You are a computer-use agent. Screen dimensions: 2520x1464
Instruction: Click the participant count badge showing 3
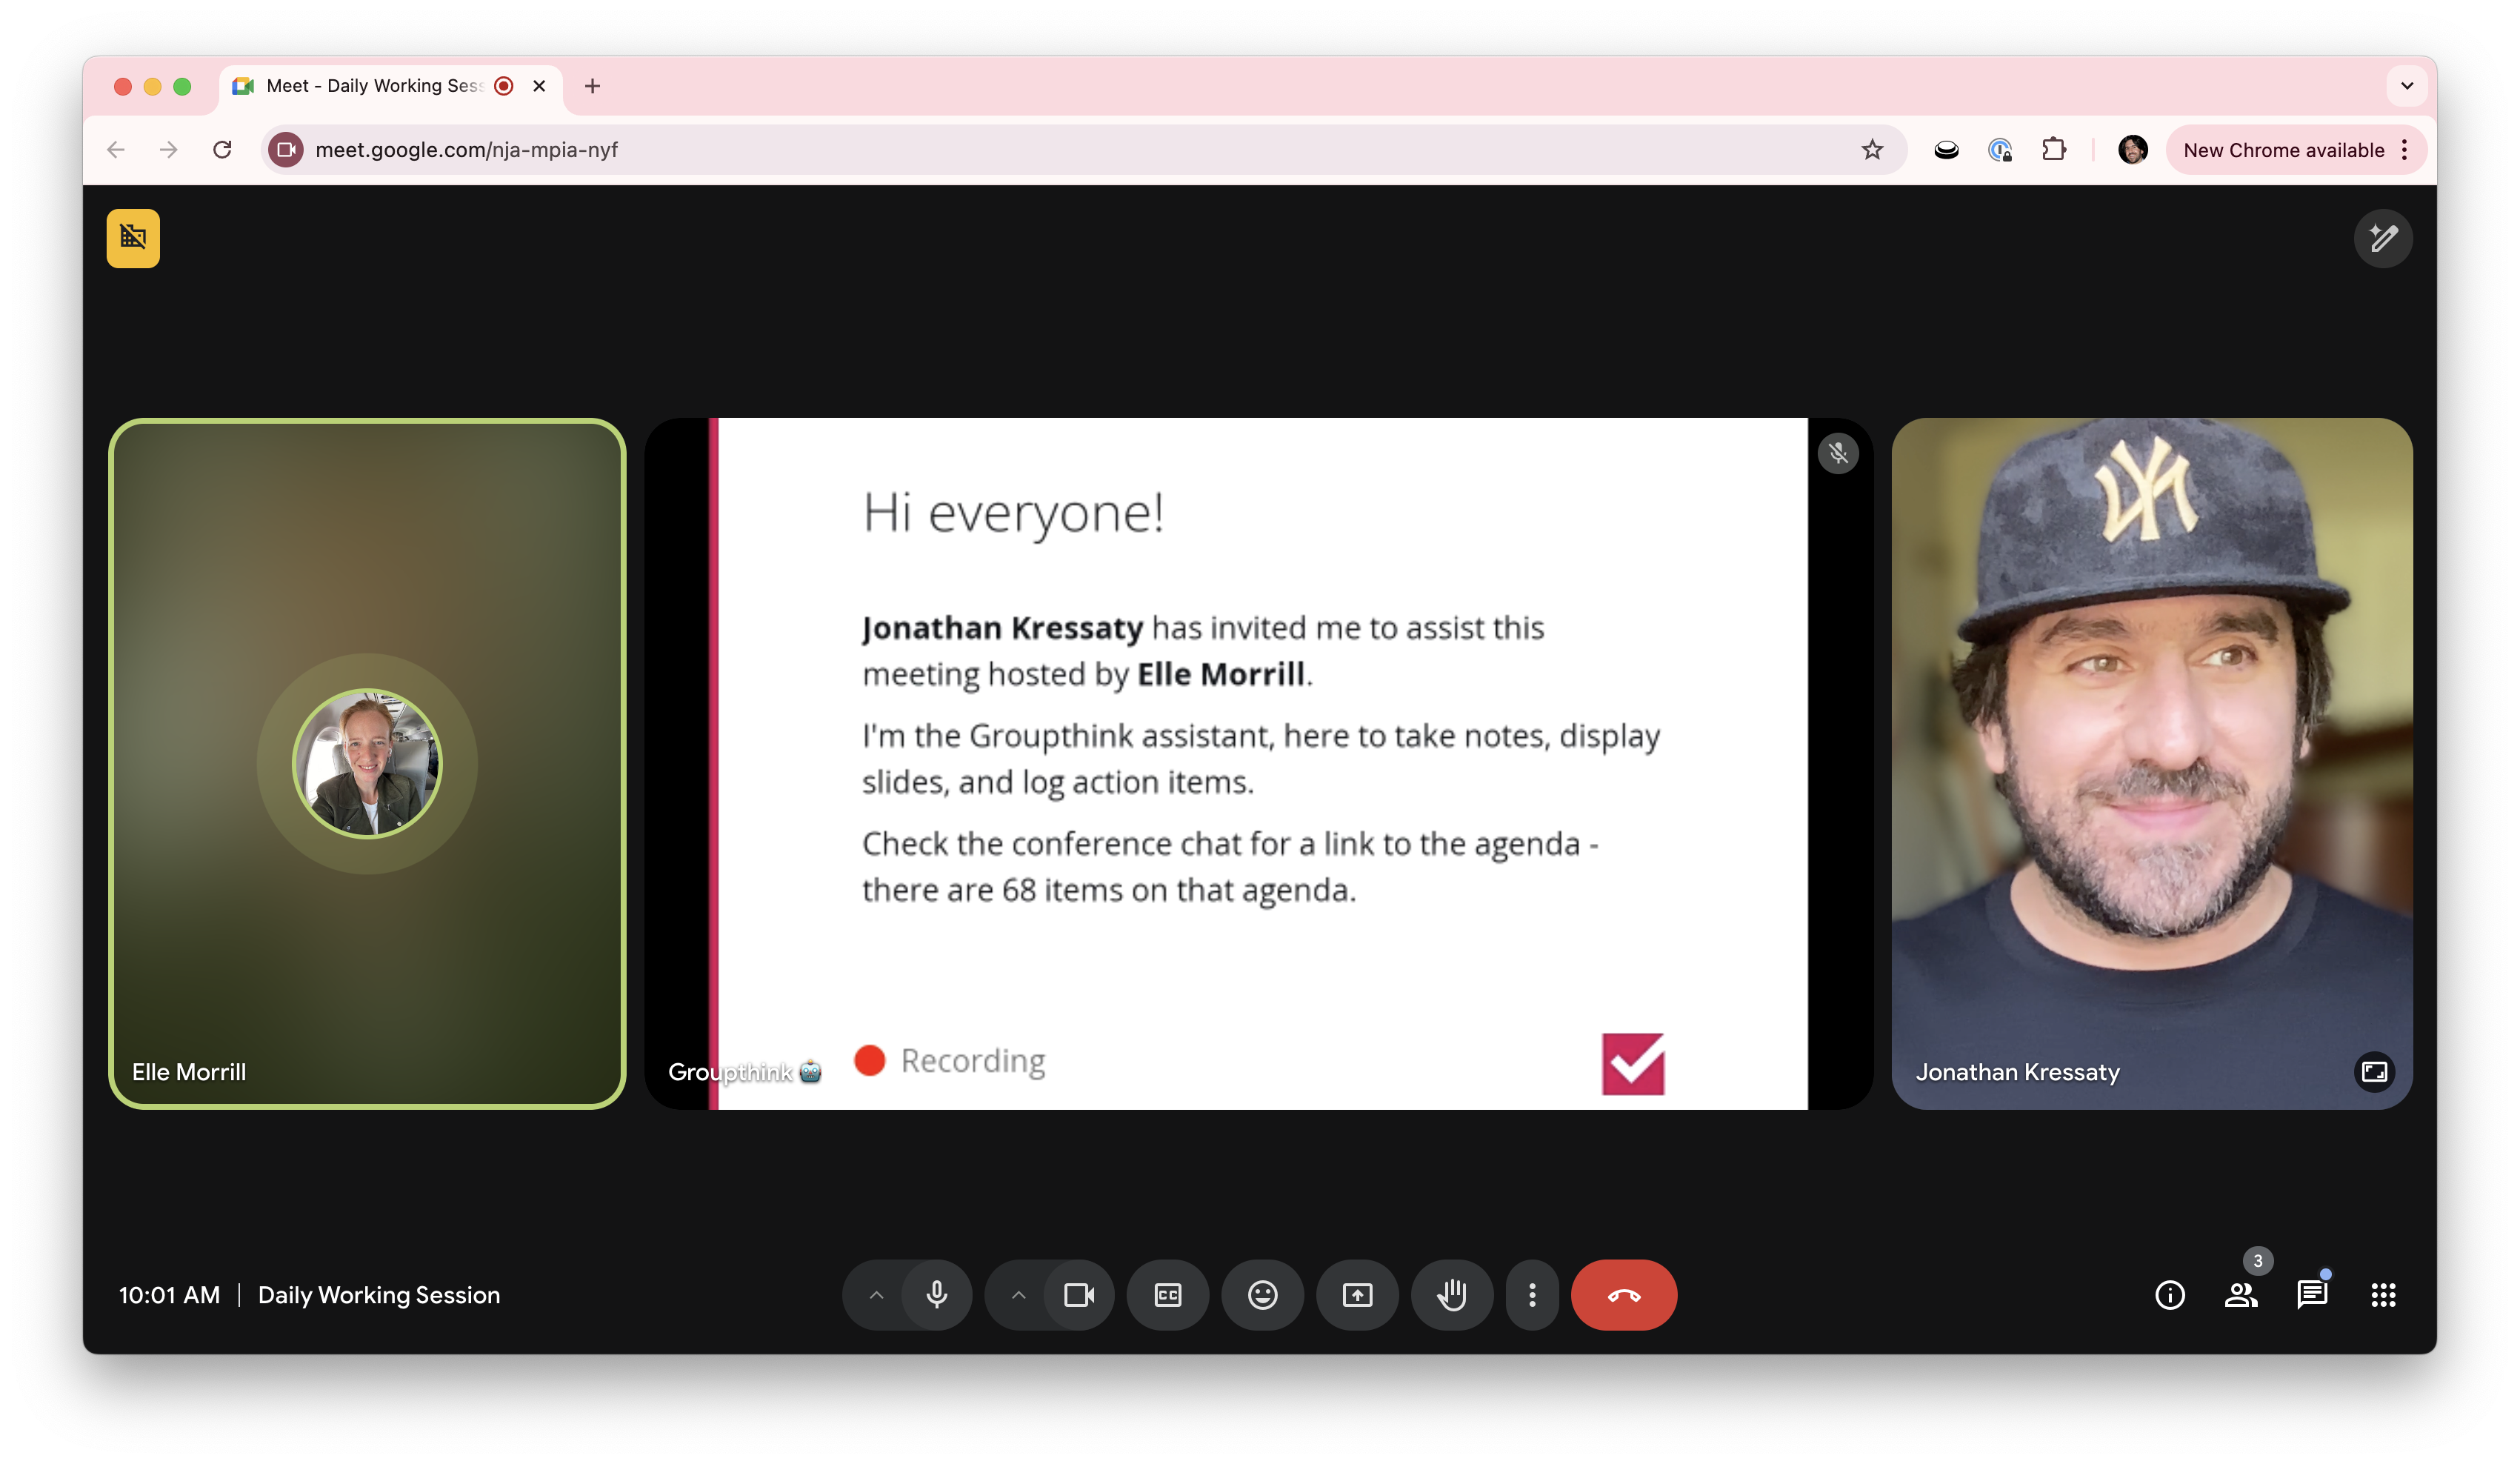tap(2257, 1261)
